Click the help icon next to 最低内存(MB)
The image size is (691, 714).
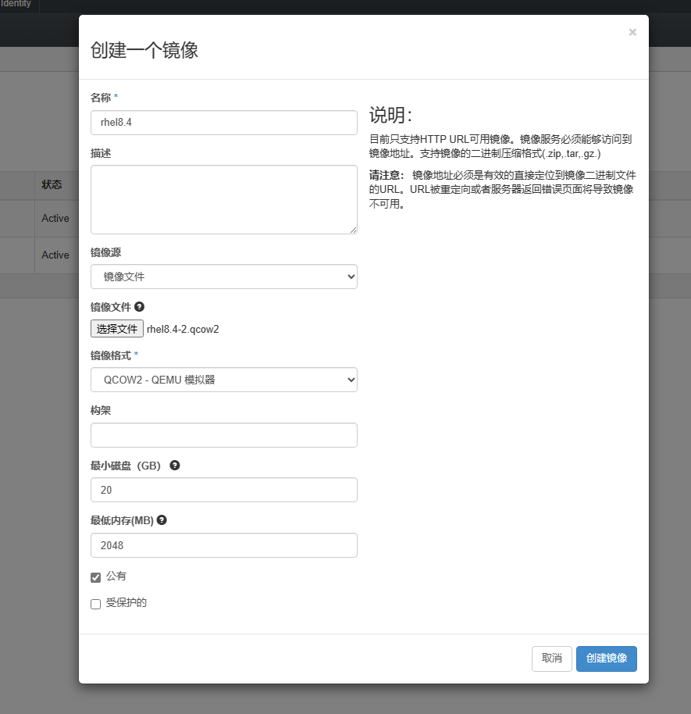click(162, 519)
